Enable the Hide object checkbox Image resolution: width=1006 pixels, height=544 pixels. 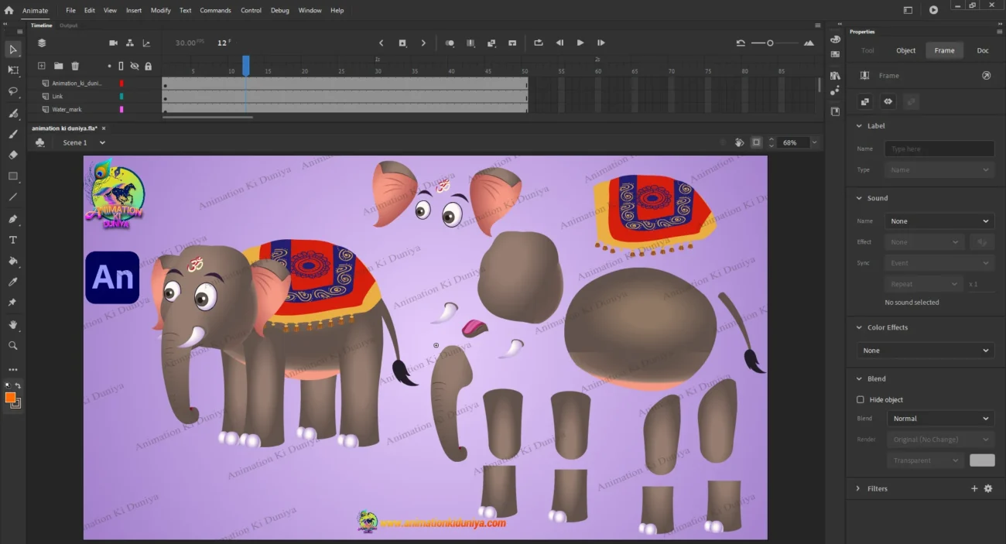[860, 400]
